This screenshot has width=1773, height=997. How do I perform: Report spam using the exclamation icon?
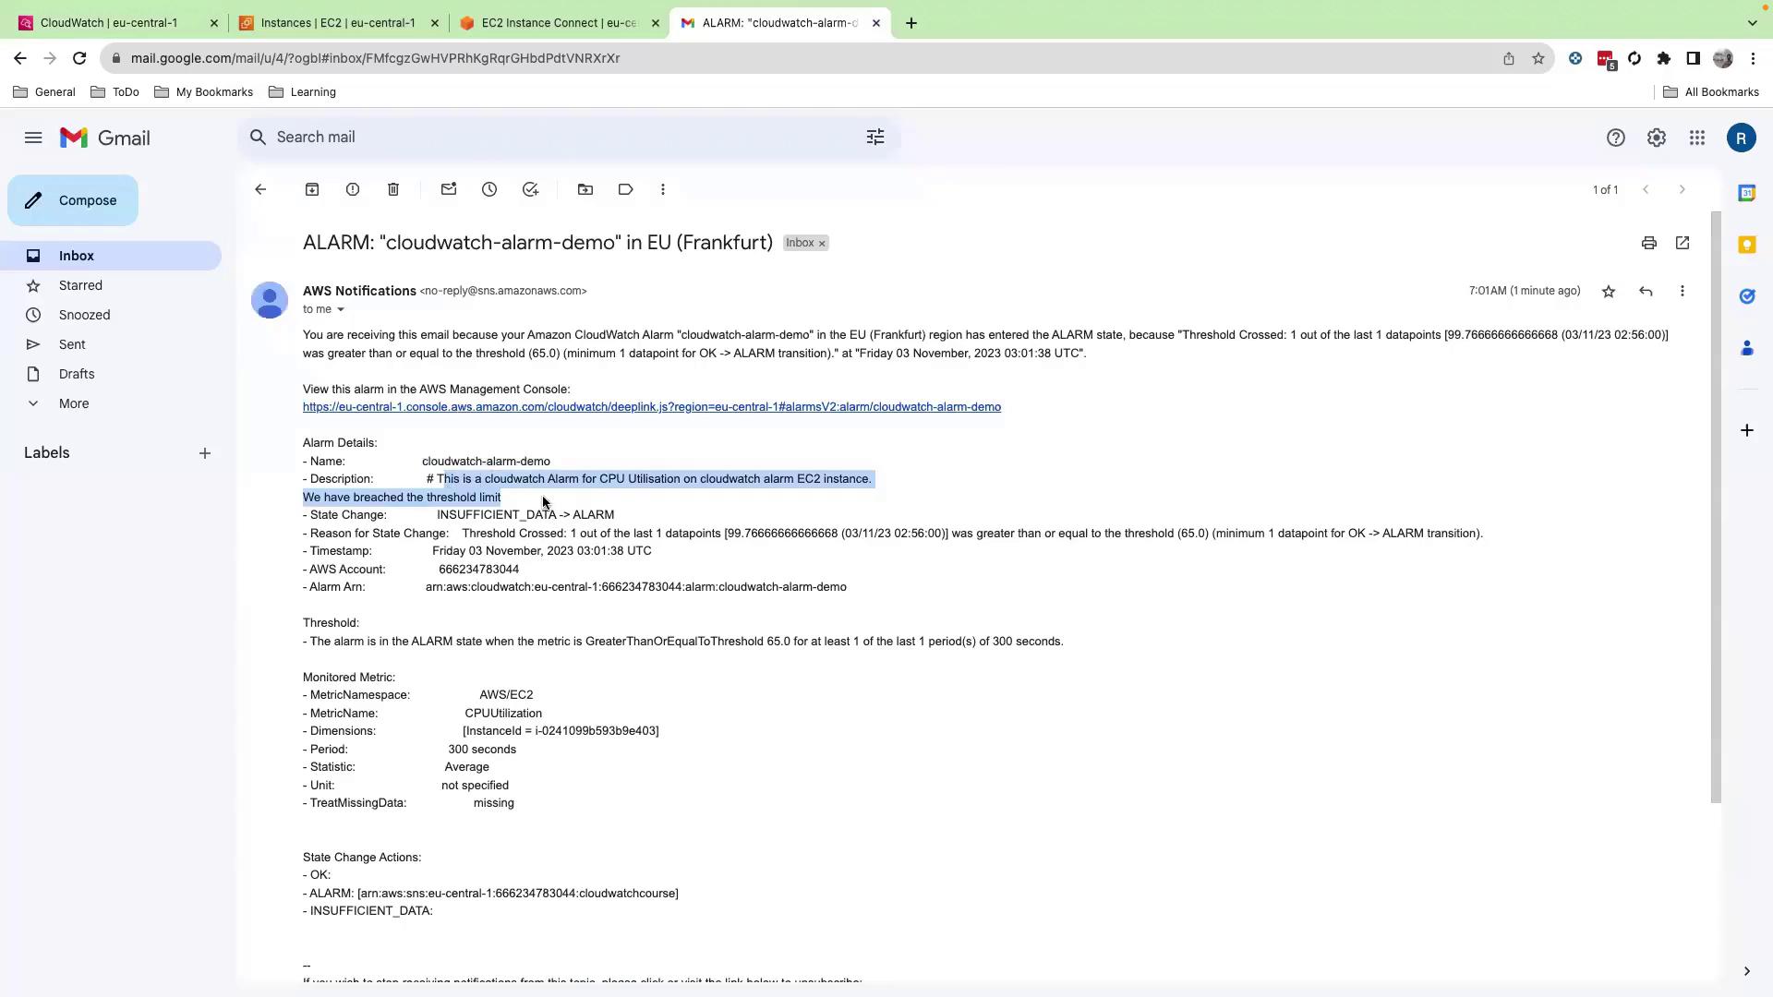coord(353,189)
